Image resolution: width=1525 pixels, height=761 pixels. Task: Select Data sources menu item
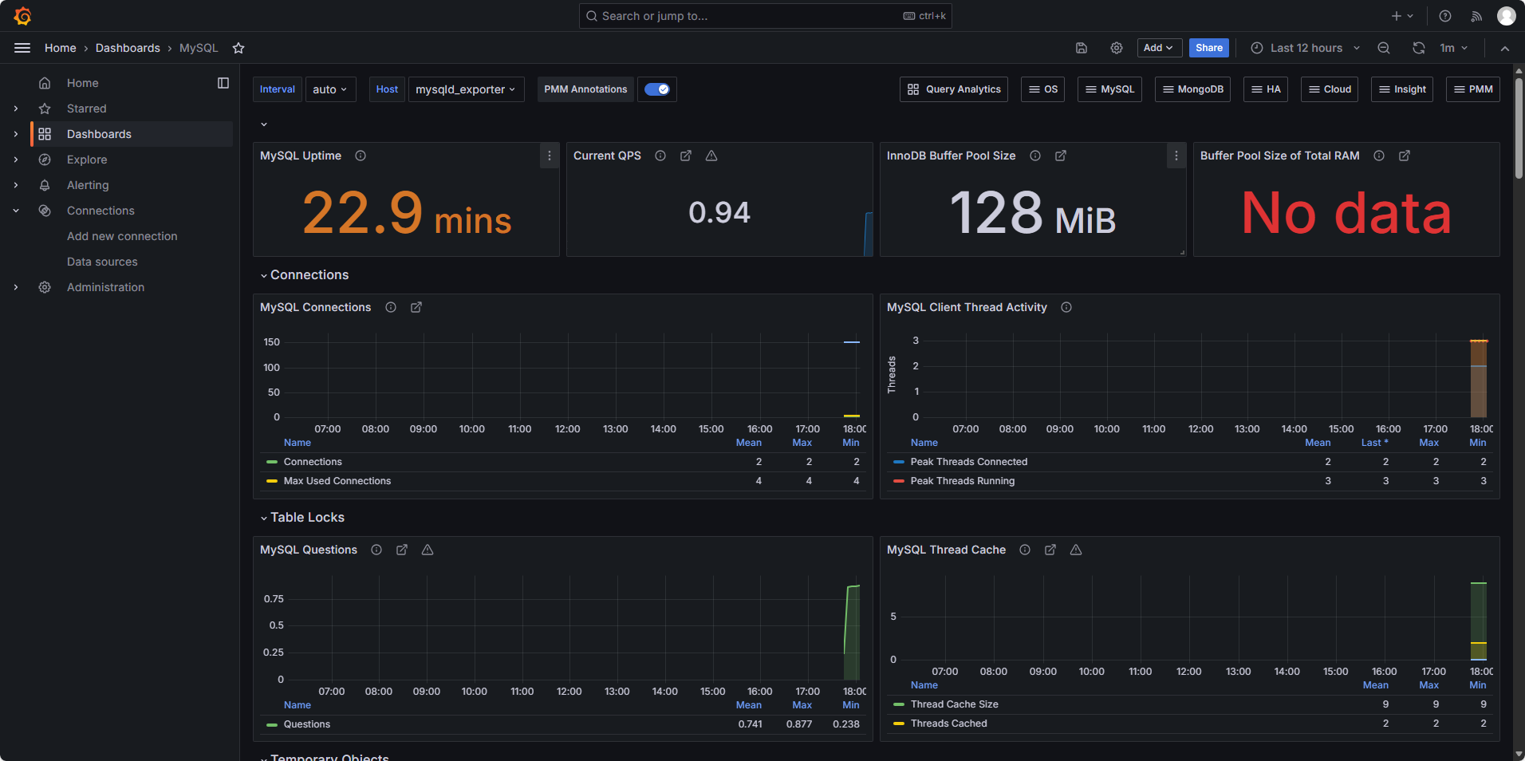(x=102, y=262)
